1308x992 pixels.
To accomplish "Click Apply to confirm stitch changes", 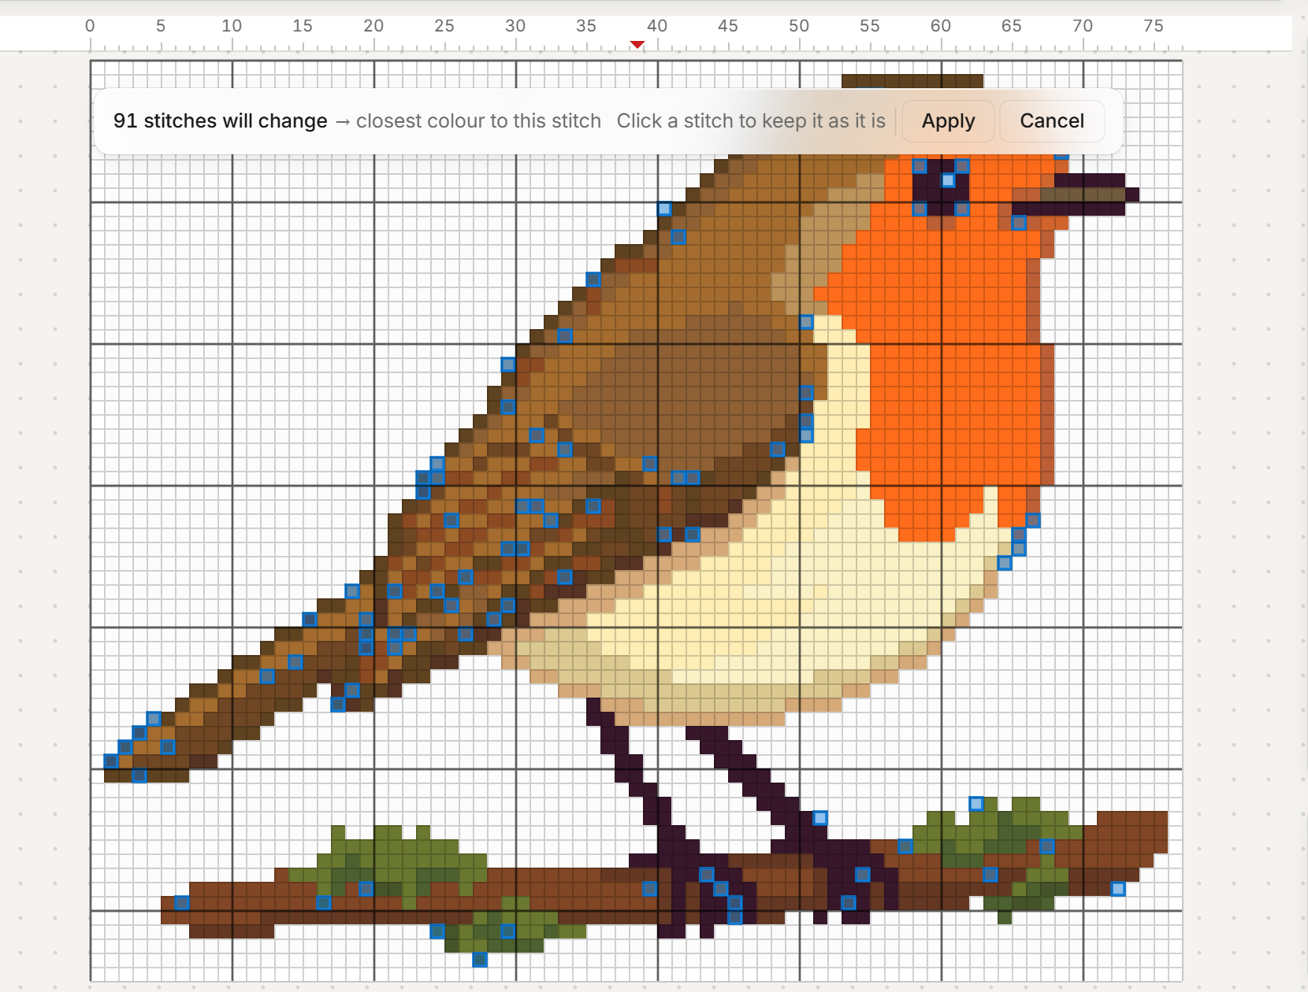I will [x=948, y=121].
